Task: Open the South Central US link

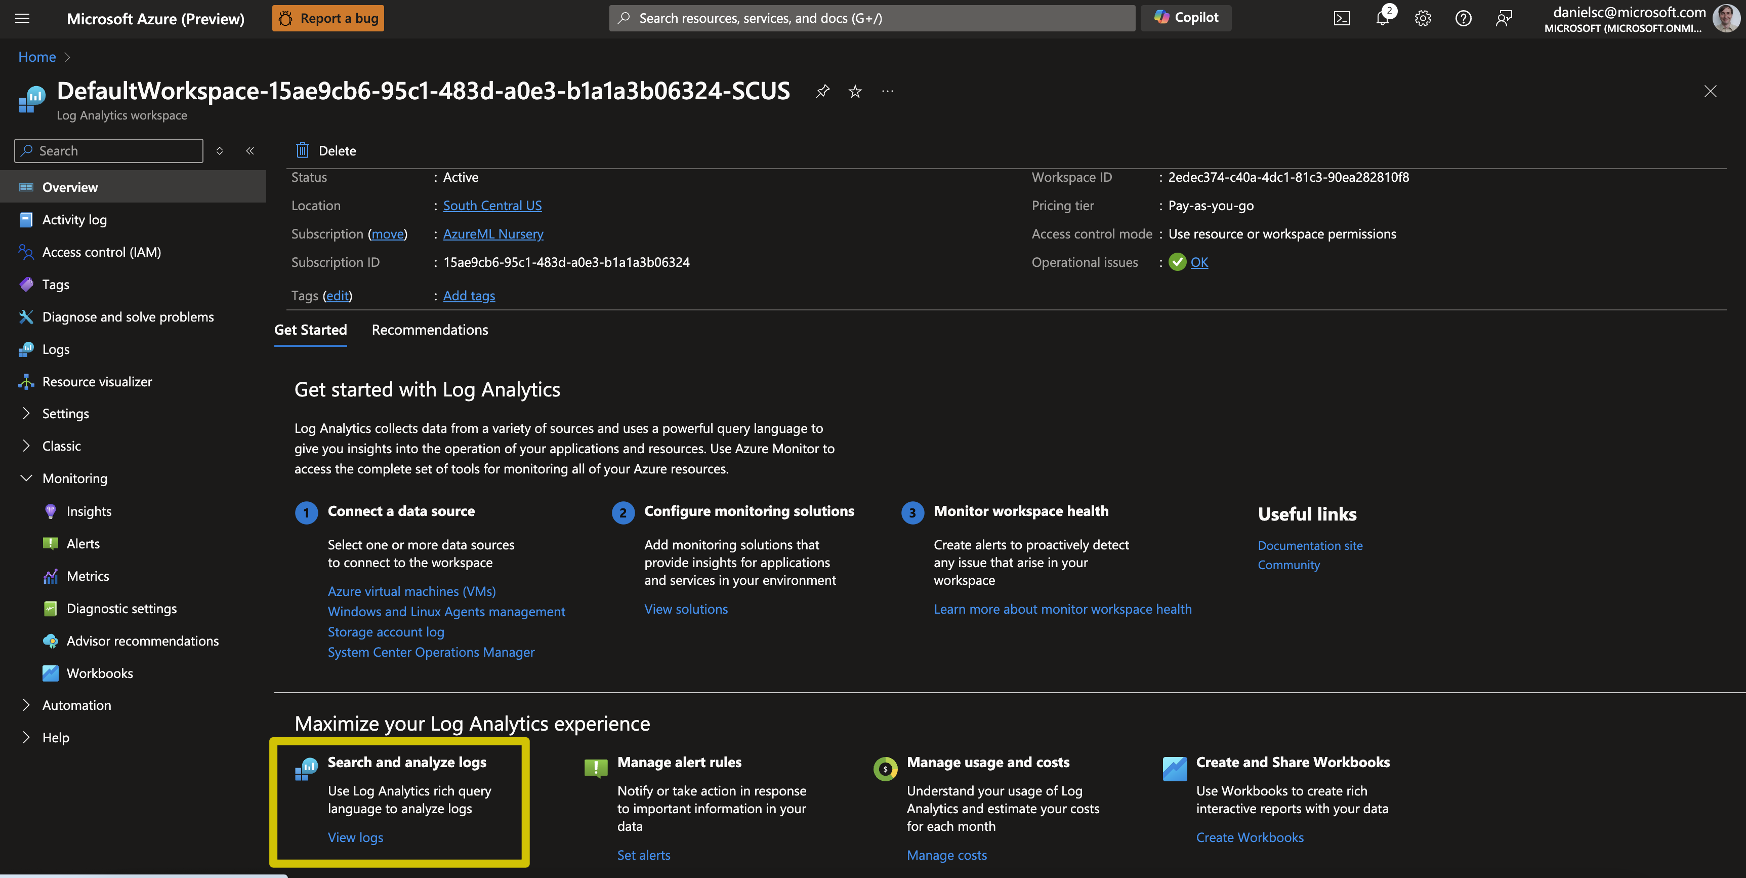Action: [492, 206]
